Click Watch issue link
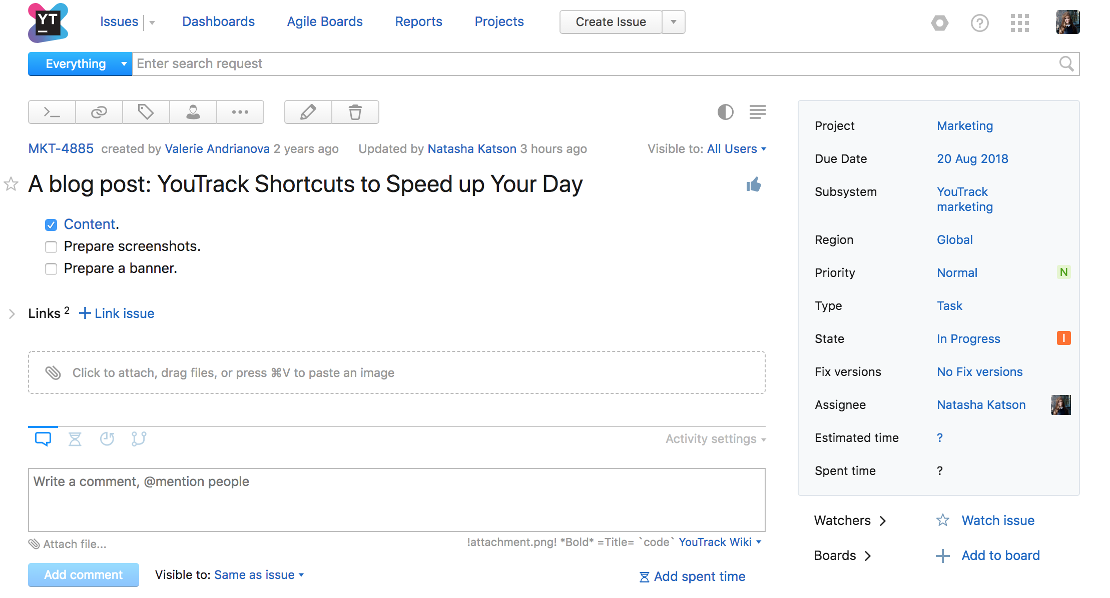This screenshot has height=598, width=1110. coord(998,520)
